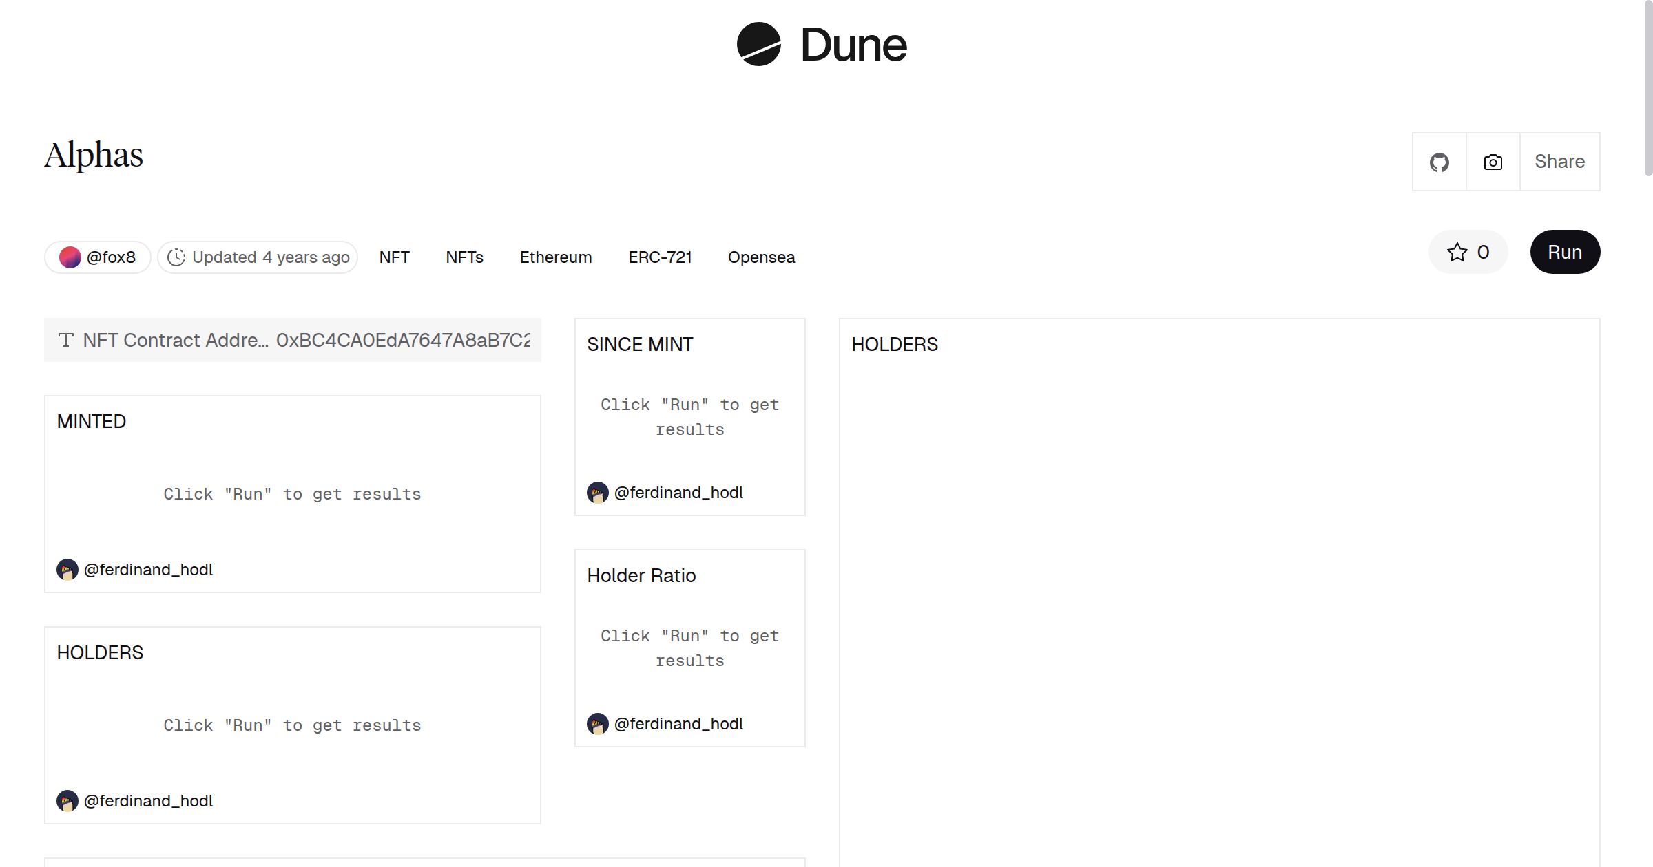Select the Ethereum tag
Viewport: 1653px width, 867px height.
[x=555, y=257]
